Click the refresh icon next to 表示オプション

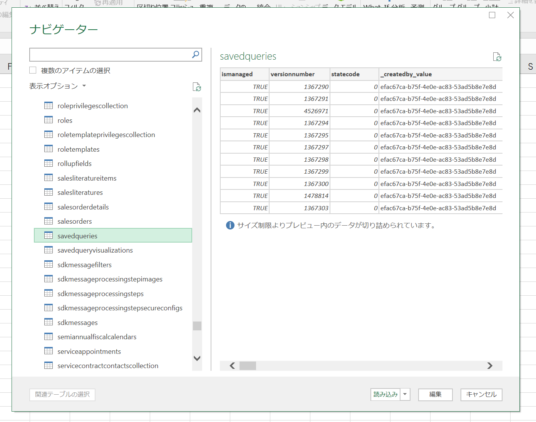(197, 87)
